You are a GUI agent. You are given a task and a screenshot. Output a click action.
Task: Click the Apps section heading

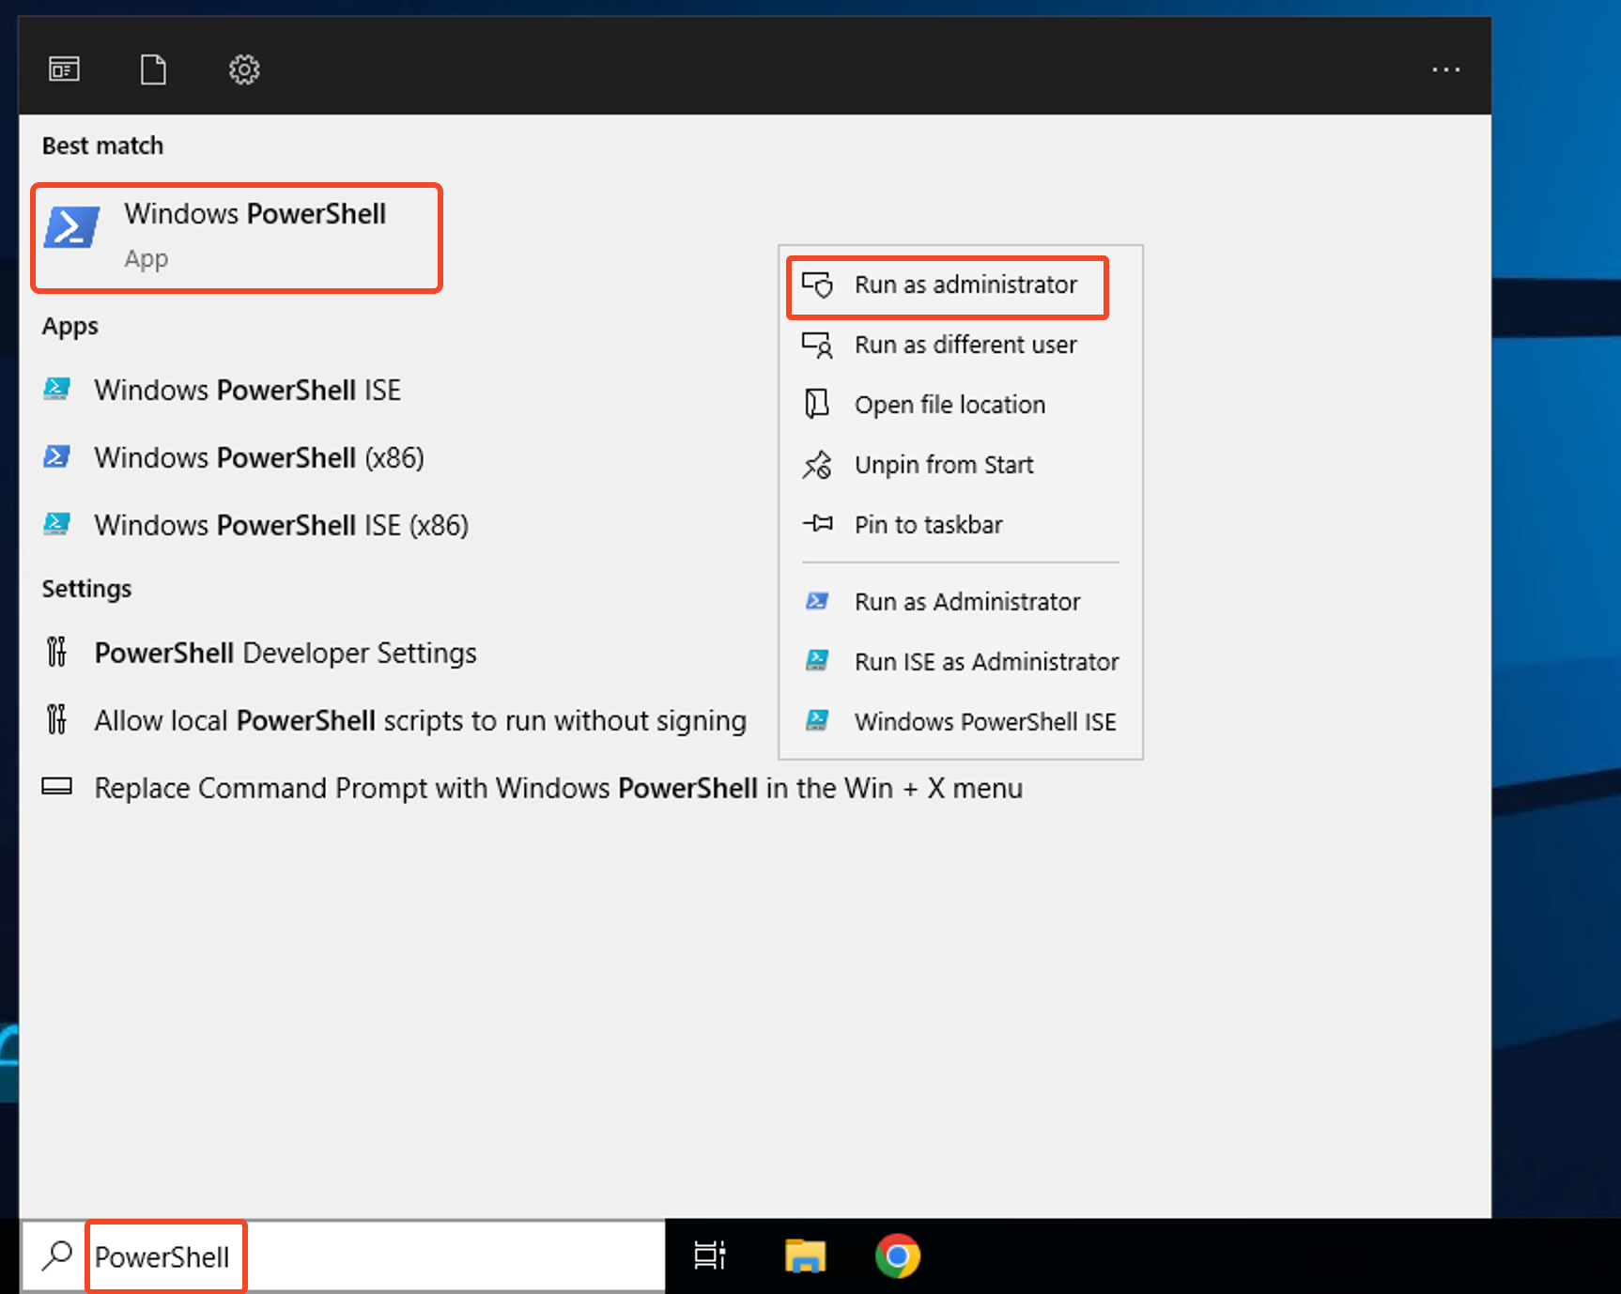[70, 326]
